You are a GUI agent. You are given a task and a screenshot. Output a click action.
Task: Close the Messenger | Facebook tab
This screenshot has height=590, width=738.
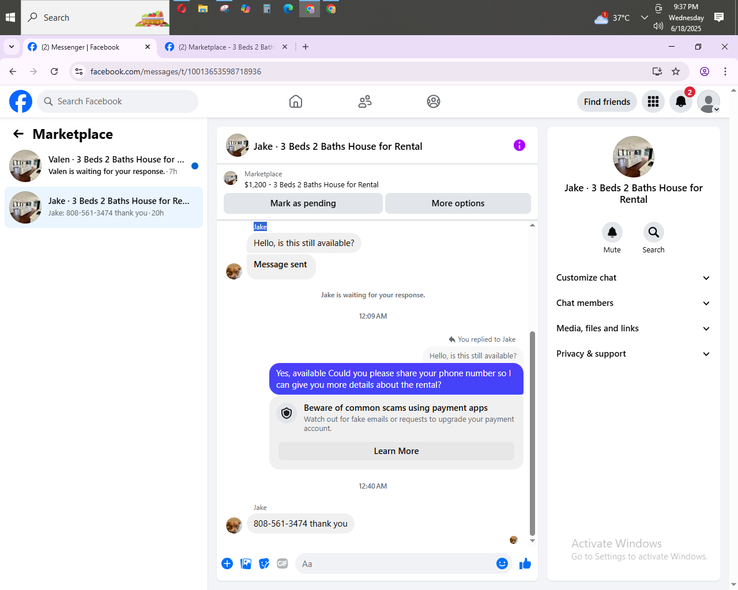click(x=148, y=47)
